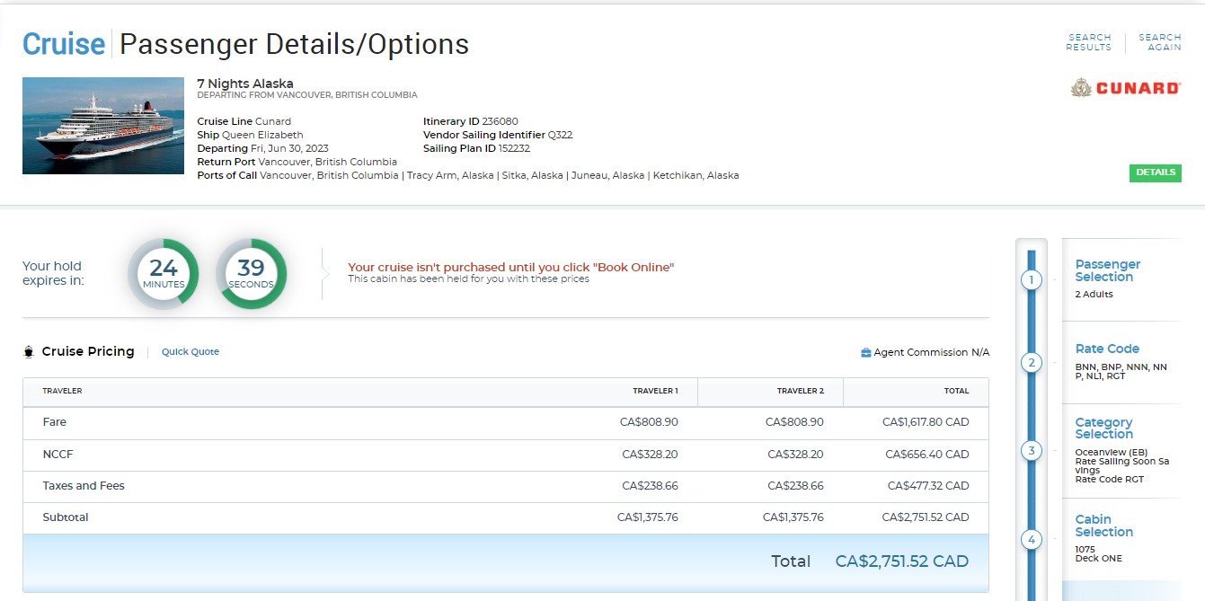
Task: Select step 1 circle in progress bar
Action: tap(1031, 280)
